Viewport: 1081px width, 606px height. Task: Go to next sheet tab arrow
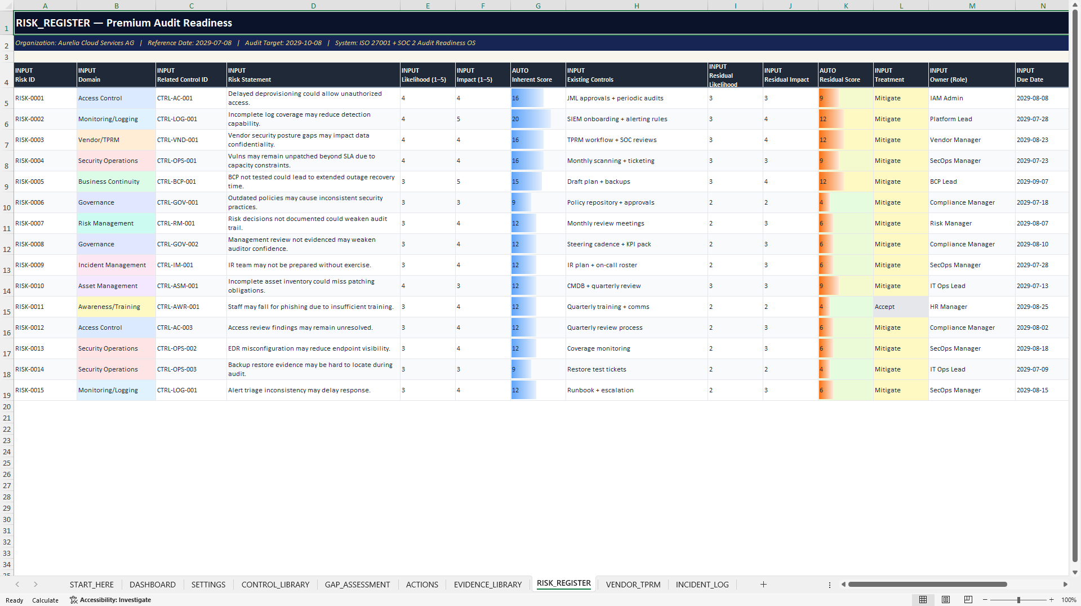pos(35,585)
